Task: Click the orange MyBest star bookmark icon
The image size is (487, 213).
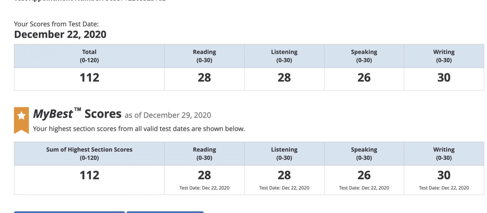Action: 21,120
